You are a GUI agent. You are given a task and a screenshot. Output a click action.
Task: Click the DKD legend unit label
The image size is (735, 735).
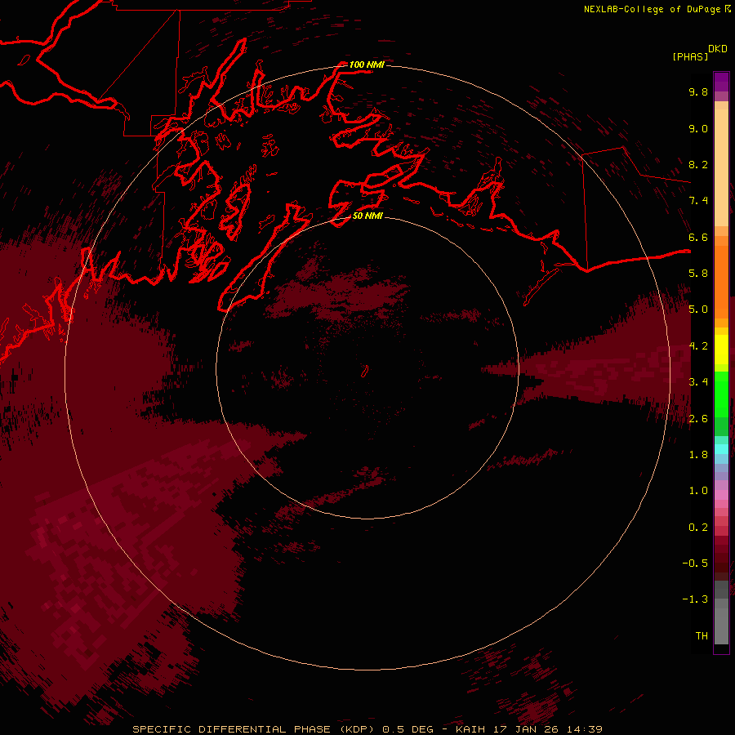[718, 49]
